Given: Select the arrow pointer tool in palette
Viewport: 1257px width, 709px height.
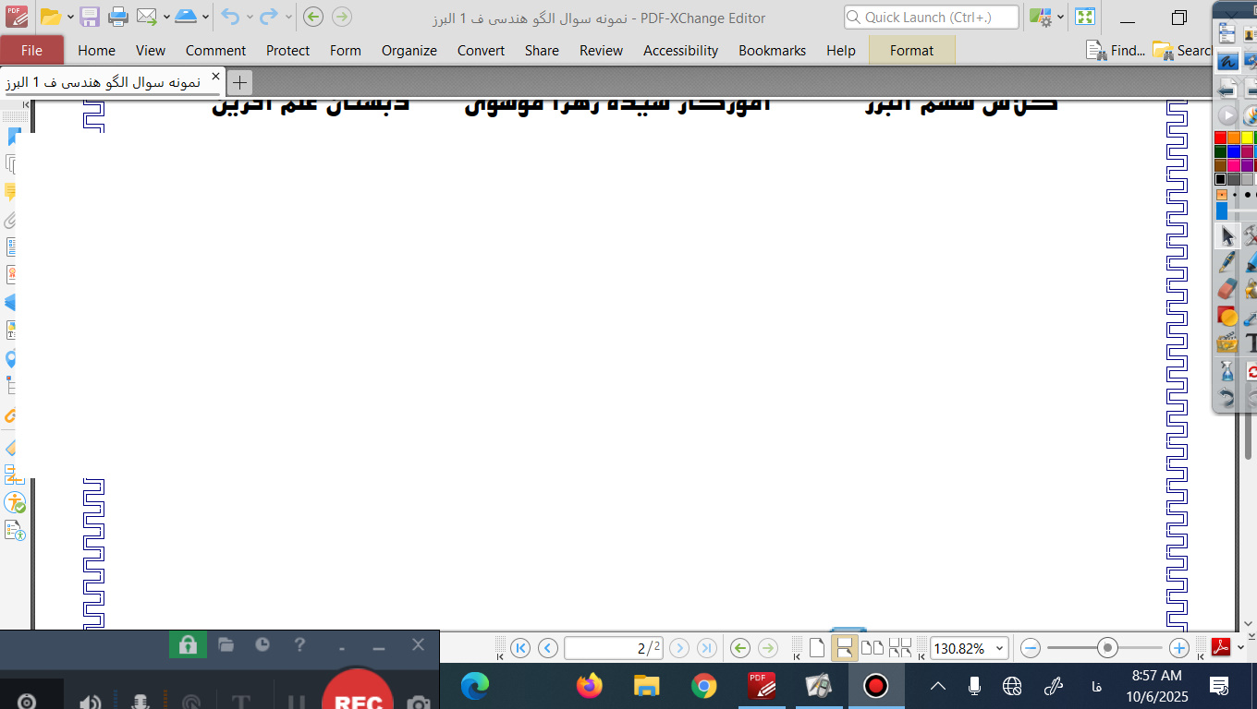Looking at the screenshot, I should [x=1226, y=236].
